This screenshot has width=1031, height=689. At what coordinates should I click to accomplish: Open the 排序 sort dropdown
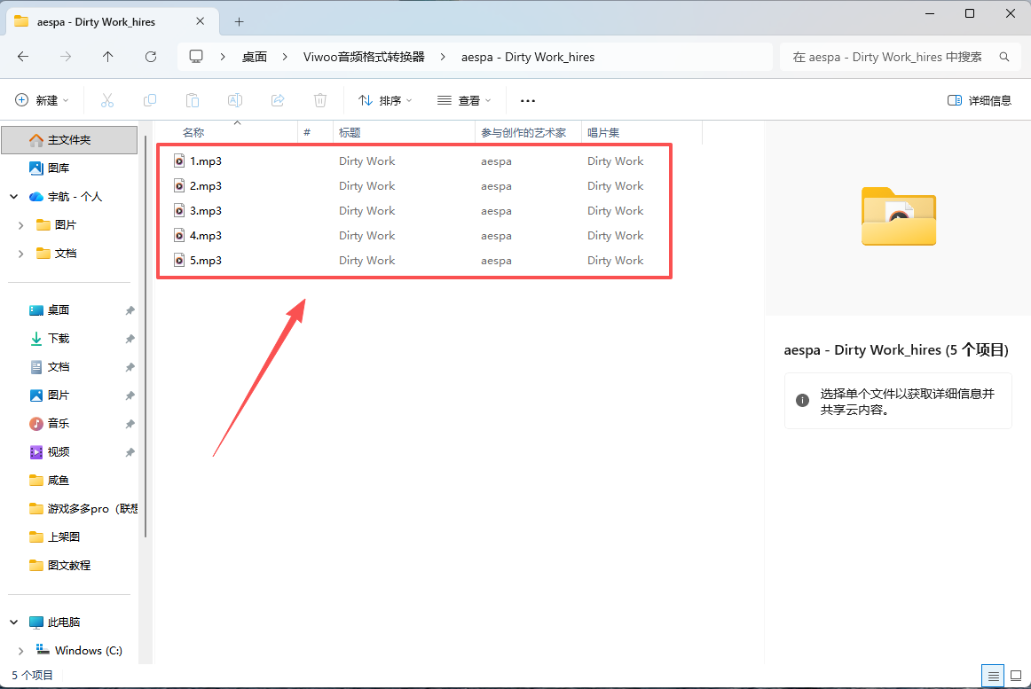click(x=385, y=100)
